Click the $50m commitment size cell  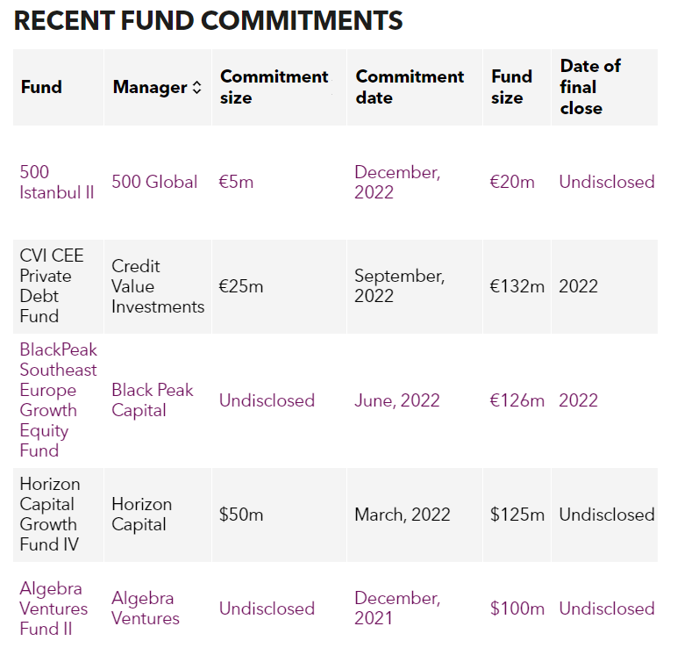(x=279, y=515)
